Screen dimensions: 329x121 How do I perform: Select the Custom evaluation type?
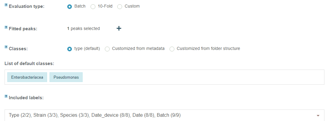(120, 7)
